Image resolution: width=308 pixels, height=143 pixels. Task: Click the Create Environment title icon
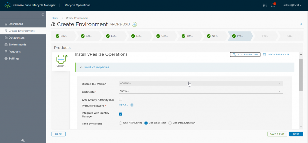point(53,25)
